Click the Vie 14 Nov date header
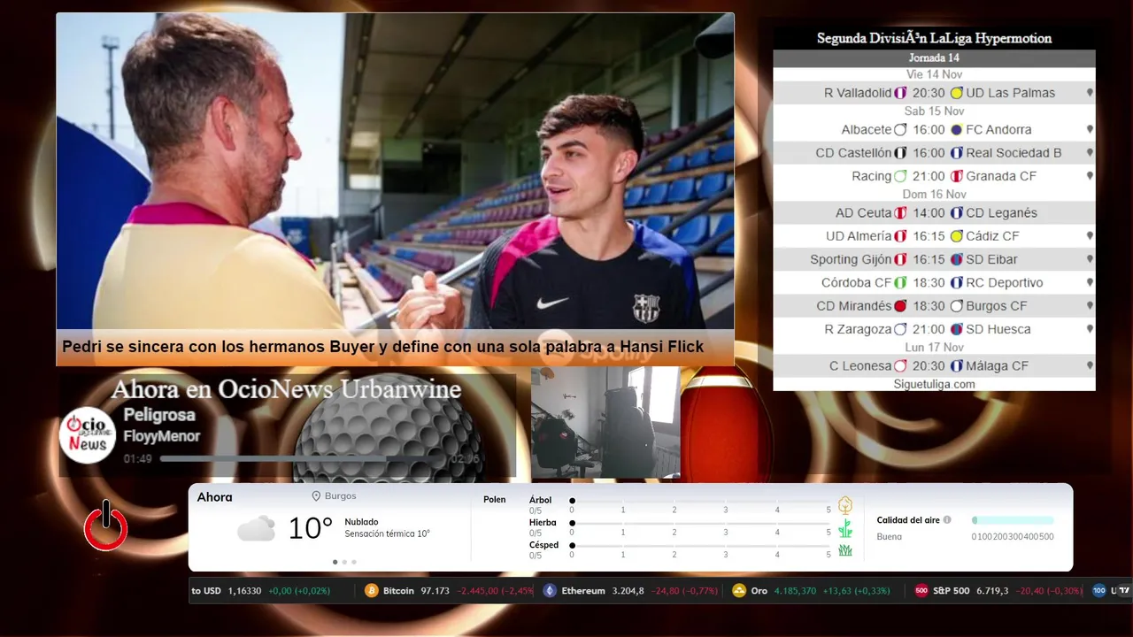 click(x=934, y=74)
